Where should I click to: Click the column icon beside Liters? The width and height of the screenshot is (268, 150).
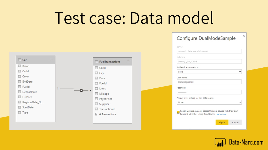tap(97, 89)
